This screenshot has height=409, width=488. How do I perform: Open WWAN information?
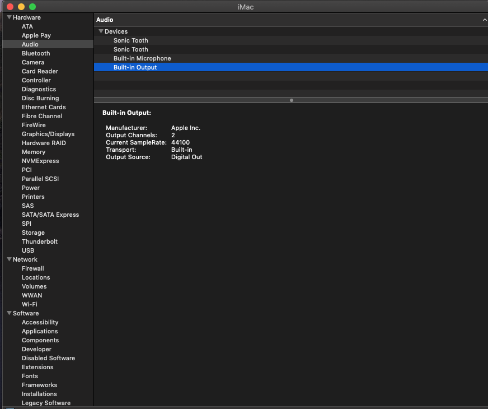pos(32,295)
